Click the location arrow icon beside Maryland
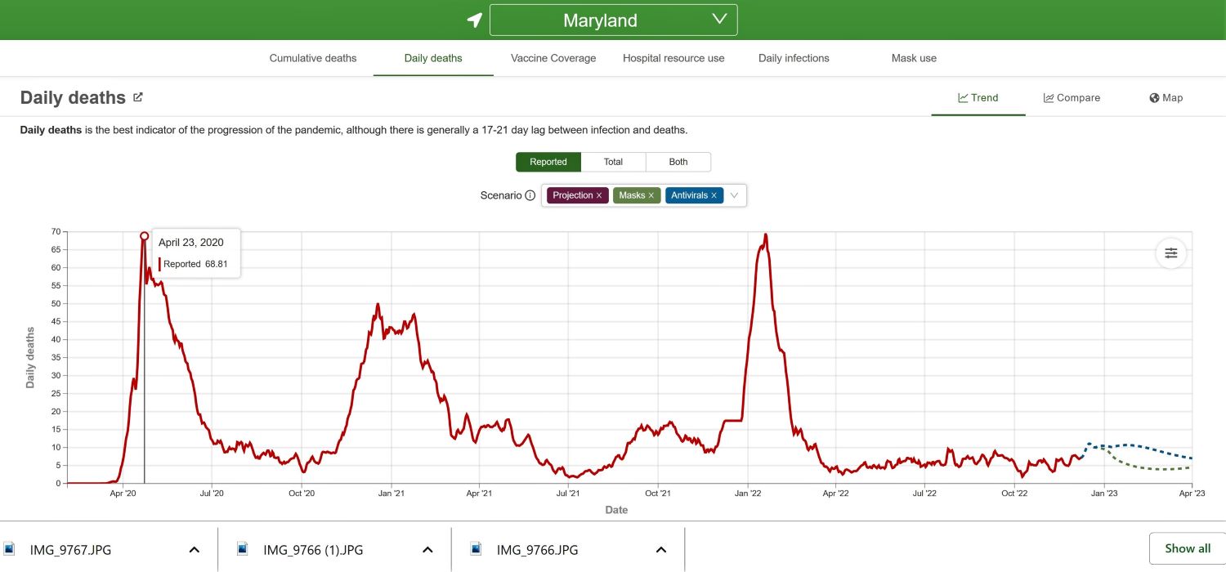This screenshot has width=1226, height=572. pos(474,20)
